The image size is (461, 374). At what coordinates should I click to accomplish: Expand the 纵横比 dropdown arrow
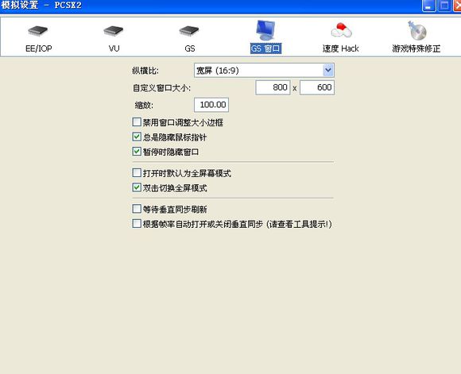(x=328, y=70)
